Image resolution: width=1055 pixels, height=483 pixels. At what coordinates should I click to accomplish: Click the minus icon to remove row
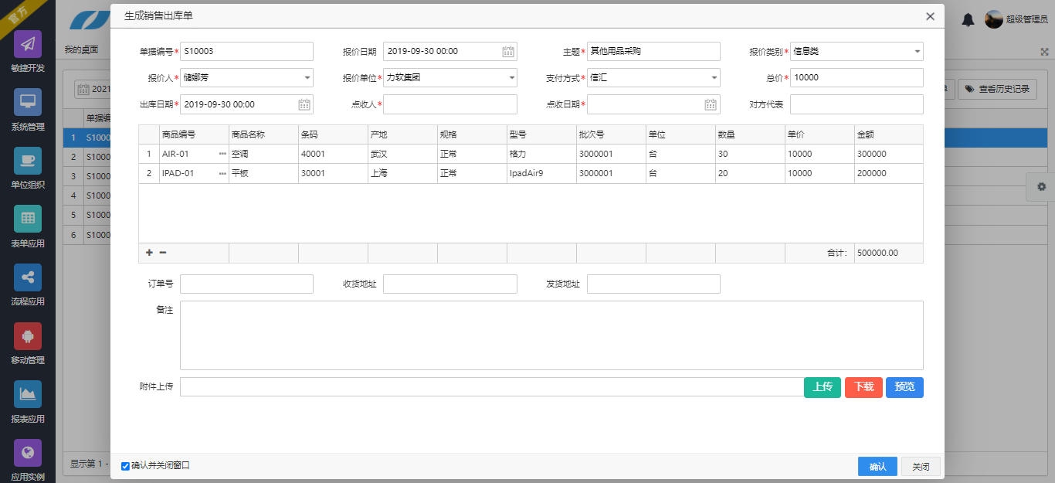tap(163, 253)
